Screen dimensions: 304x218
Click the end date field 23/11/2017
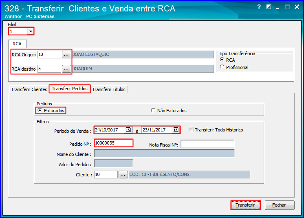(x=157, y=130)
